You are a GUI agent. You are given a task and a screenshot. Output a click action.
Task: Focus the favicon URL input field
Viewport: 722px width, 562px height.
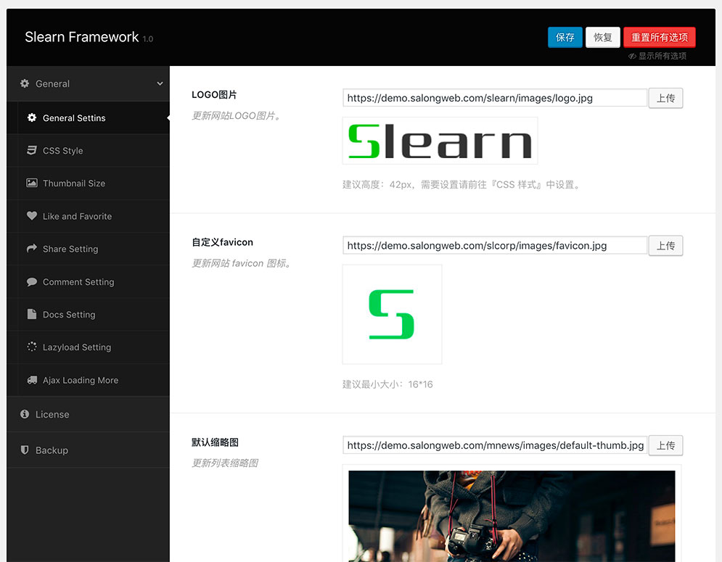click(x=495, y=245)
